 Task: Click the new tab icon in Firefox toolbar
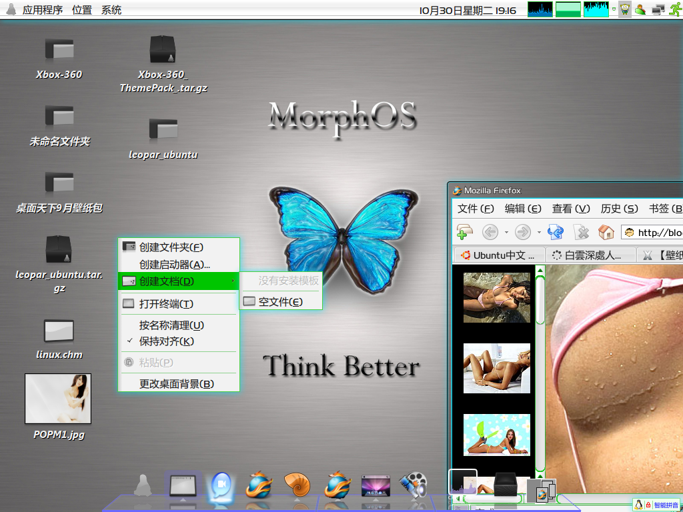pyautogui.click(x=464, y=231)
